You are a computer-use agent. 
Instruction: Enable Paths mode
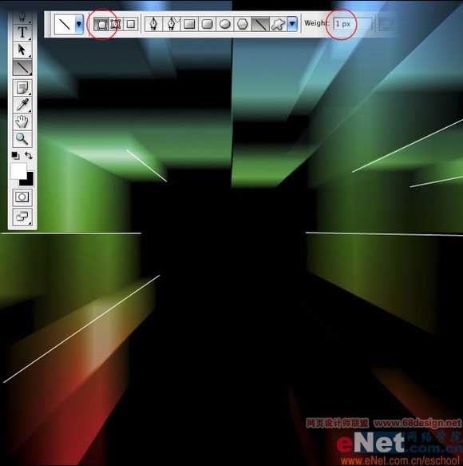[x=116, y=24]
